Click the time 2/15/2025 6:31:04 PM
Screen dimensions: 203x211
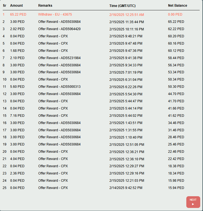coord(126,80)
